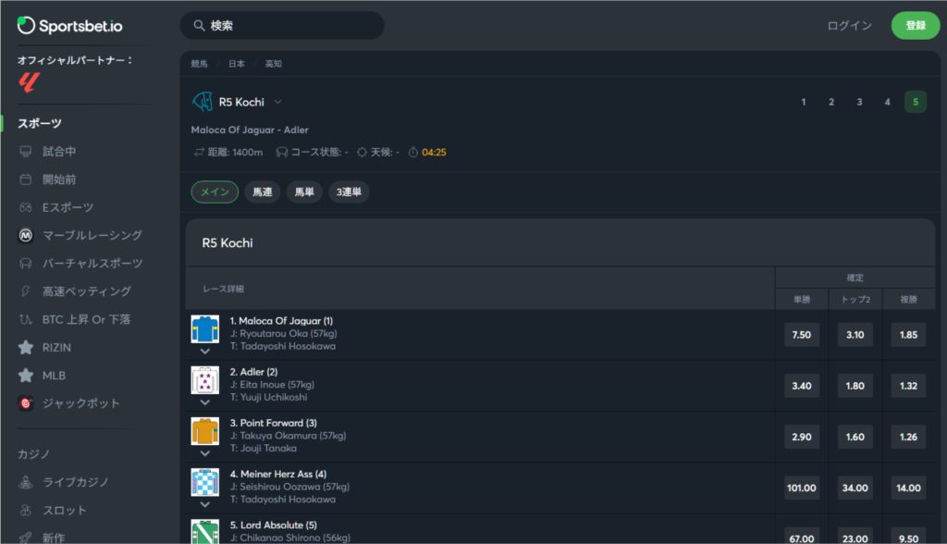Viewport: 947px width, 544px height.
Task: Bet Maloca Of Jaguar win at 7.50
Action: pos(802,335)
